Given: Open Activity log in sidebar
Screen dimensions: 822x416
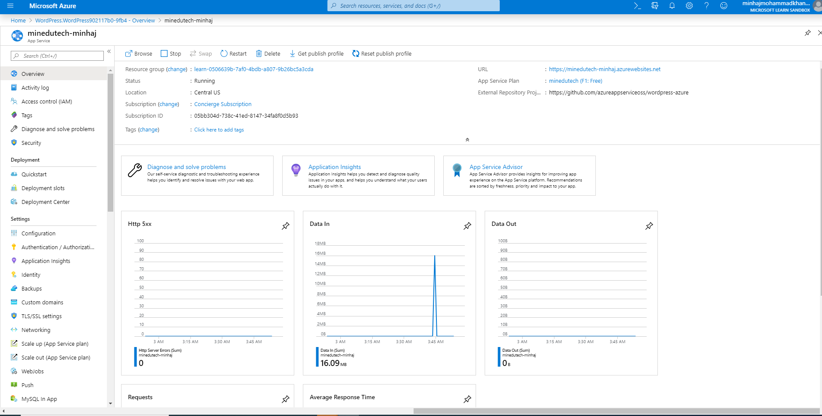Looking at the screenshot, I should [35, 88].
